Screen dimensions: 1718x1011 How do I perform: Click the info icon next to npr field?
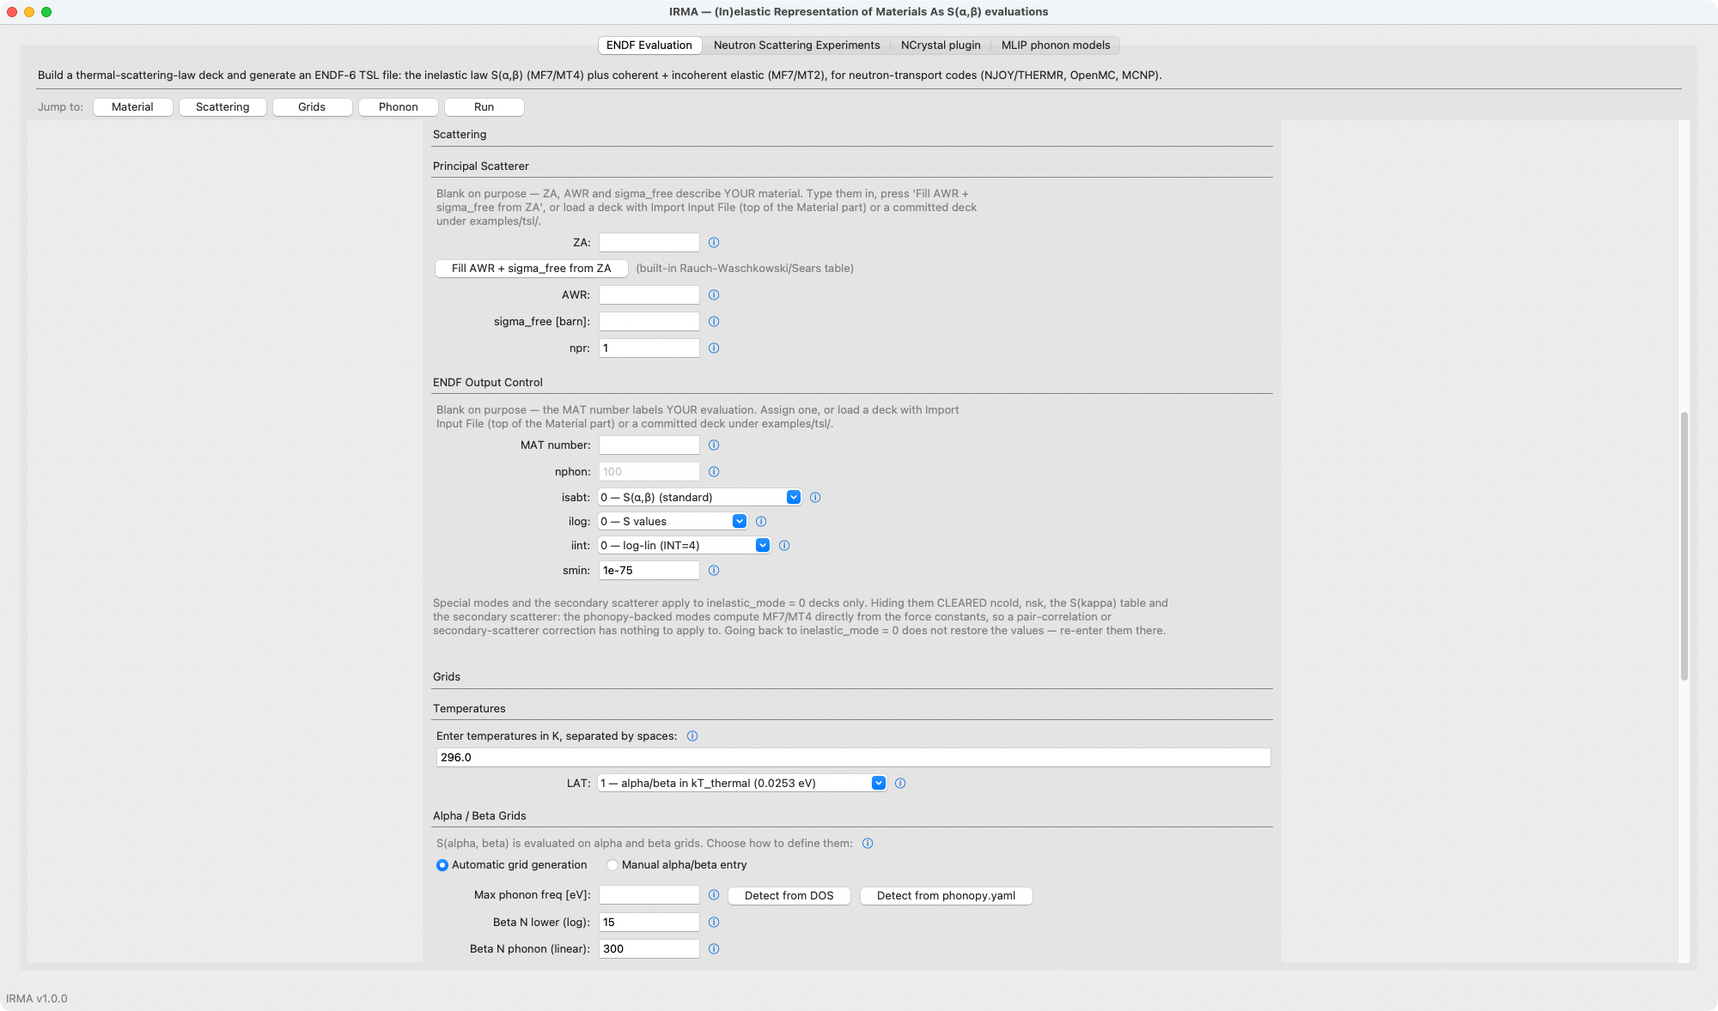(x=714, y=348)
